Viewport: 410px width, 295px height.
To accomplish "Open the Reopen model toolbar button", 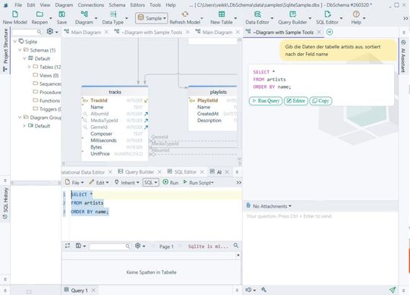I will click(x=39, y=17).
